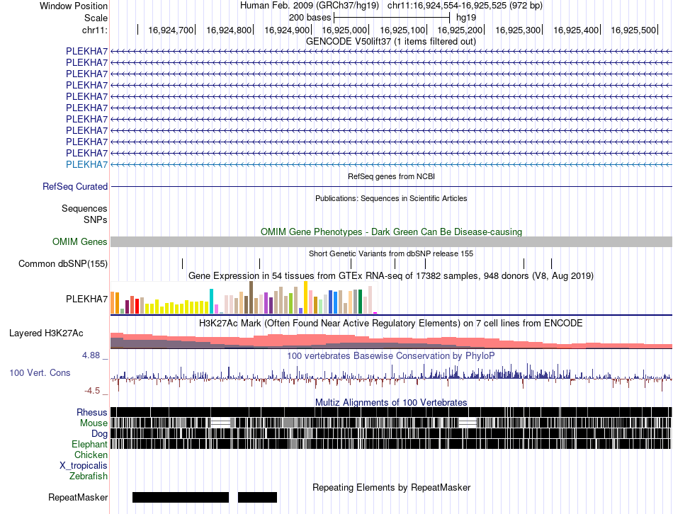This screenshot has height=514, width=673.
Task: Click the 200 bases scale text
Action: click(310, 18)
